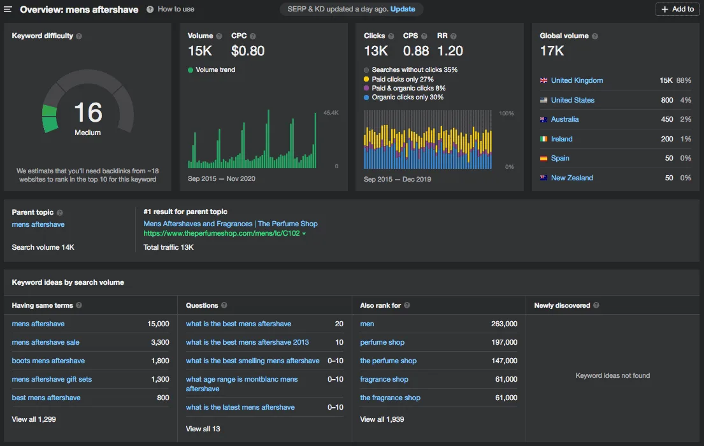
Task: Open the perfume shop keyword link
Action: (x=382, y=342)
